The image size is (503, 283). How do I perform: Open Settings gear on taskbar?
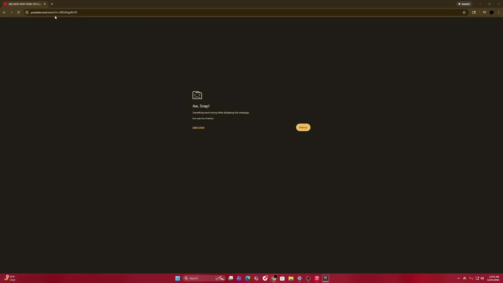[x=299, y=278]
